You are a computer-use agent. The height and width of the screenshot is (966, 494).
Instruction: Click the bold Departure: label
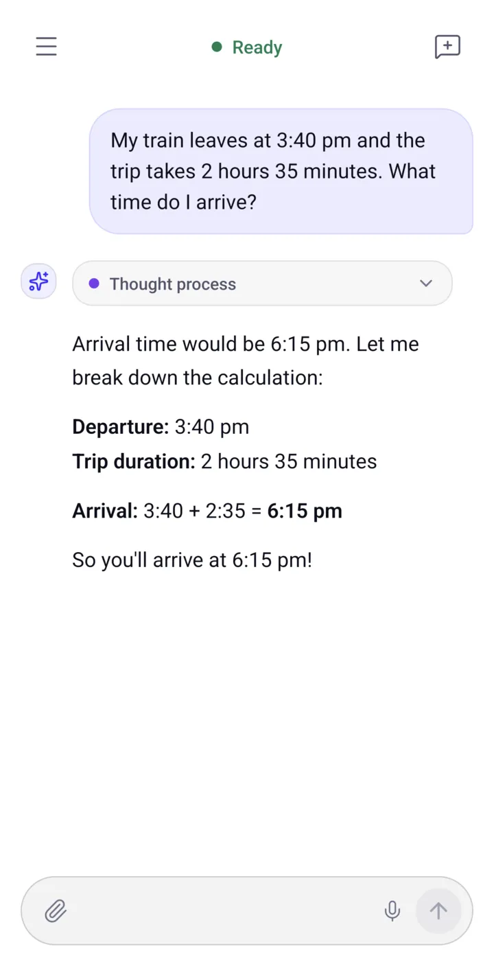[120, 427]
